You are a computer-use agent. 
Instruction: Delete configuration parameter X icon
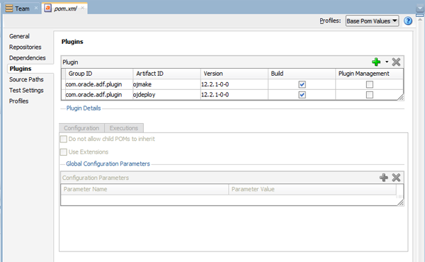396,178
